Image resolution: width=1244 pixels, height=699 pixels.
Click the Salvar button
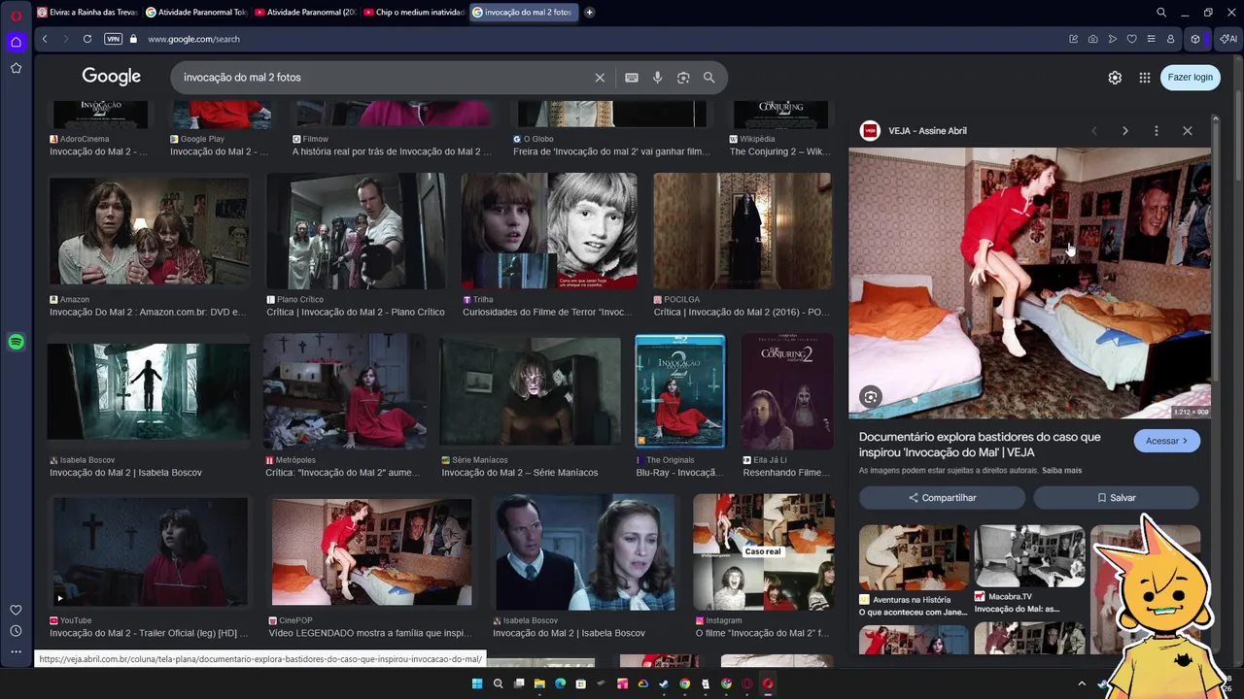[x=1116, y=497]
